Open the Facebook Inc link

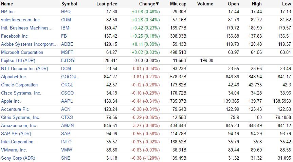(x=15, y=36)
